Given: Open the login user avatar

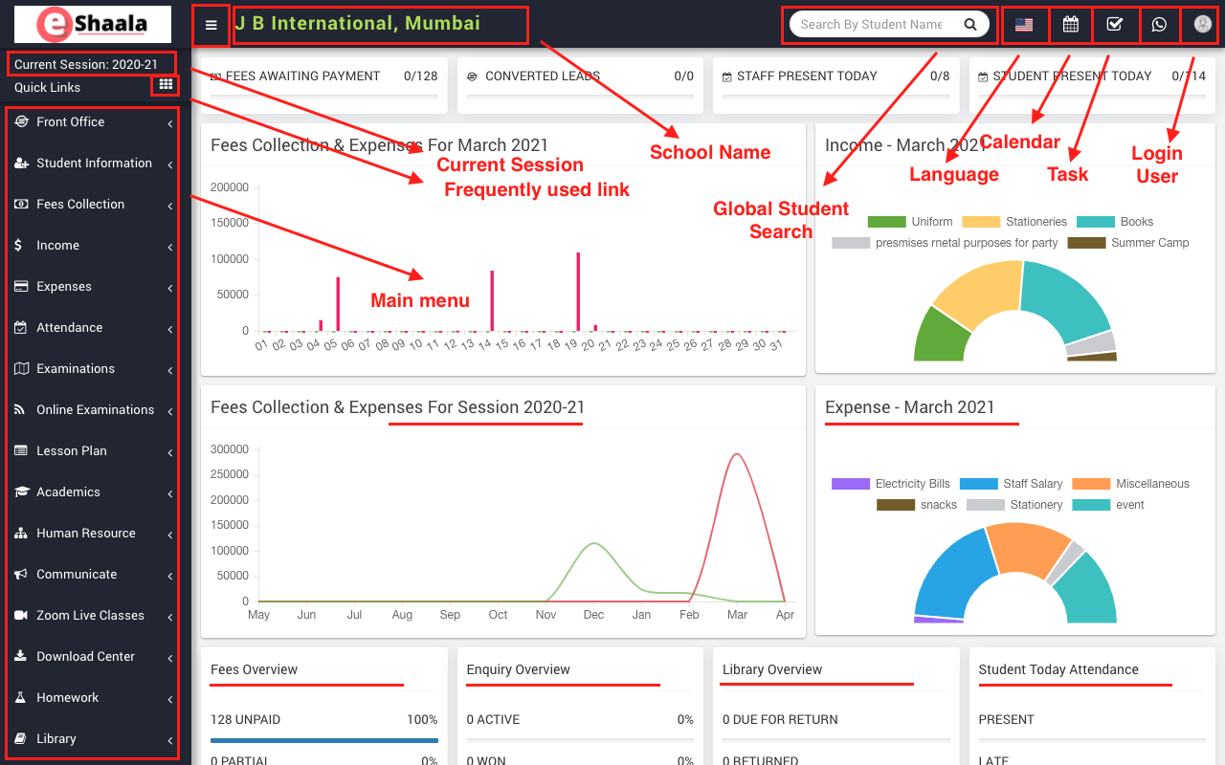Looking at the screenshot, I should 1202,25.
